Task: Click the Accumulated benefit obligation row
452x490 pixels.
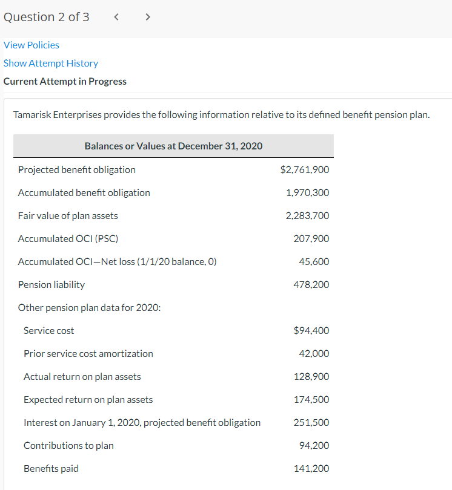Action: [84, 192]
